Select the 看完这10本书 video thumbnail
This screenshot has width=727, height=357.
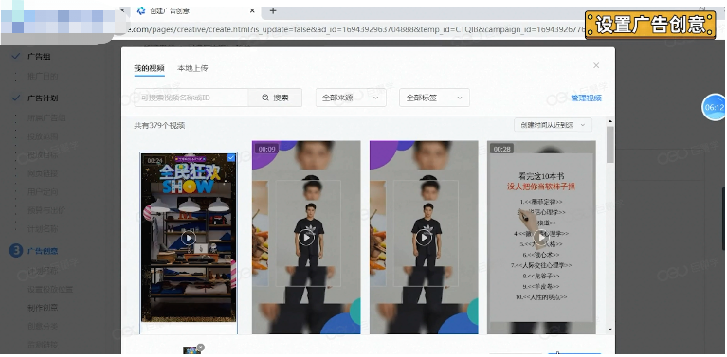point(541,237)
